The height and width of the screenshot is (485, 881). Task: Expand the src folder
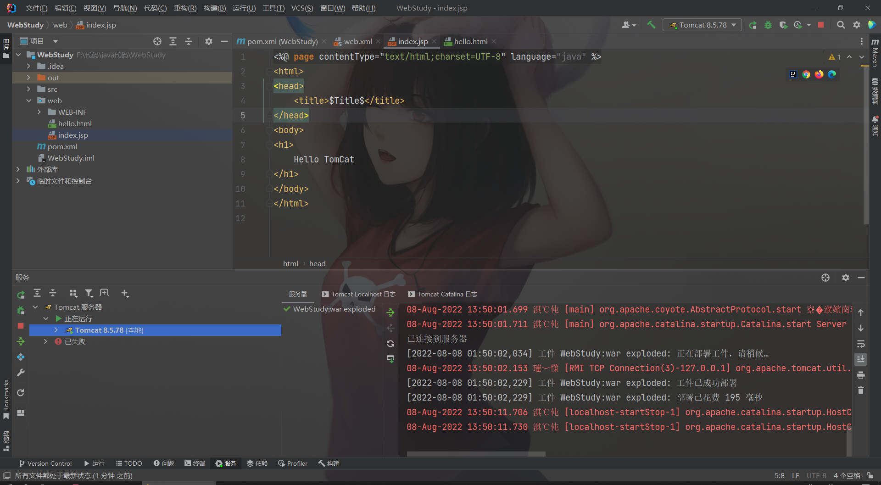click(29, 89)
